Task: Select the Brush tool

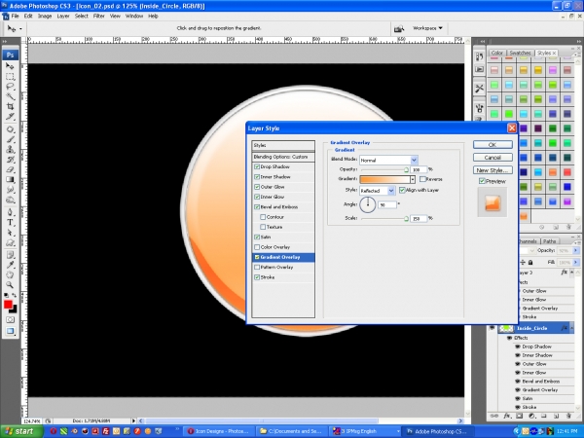Action: point(10,139)
